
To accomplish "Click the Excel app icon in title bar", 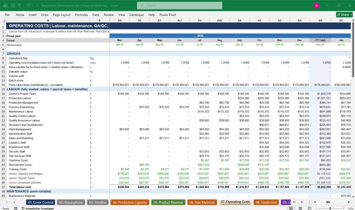I will pos(5,5).
